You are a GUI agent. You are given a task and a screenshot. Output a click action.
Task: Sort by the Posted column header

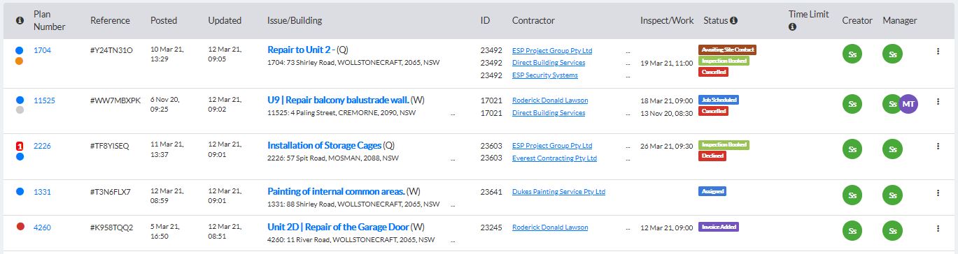click(x=164, y=21)
